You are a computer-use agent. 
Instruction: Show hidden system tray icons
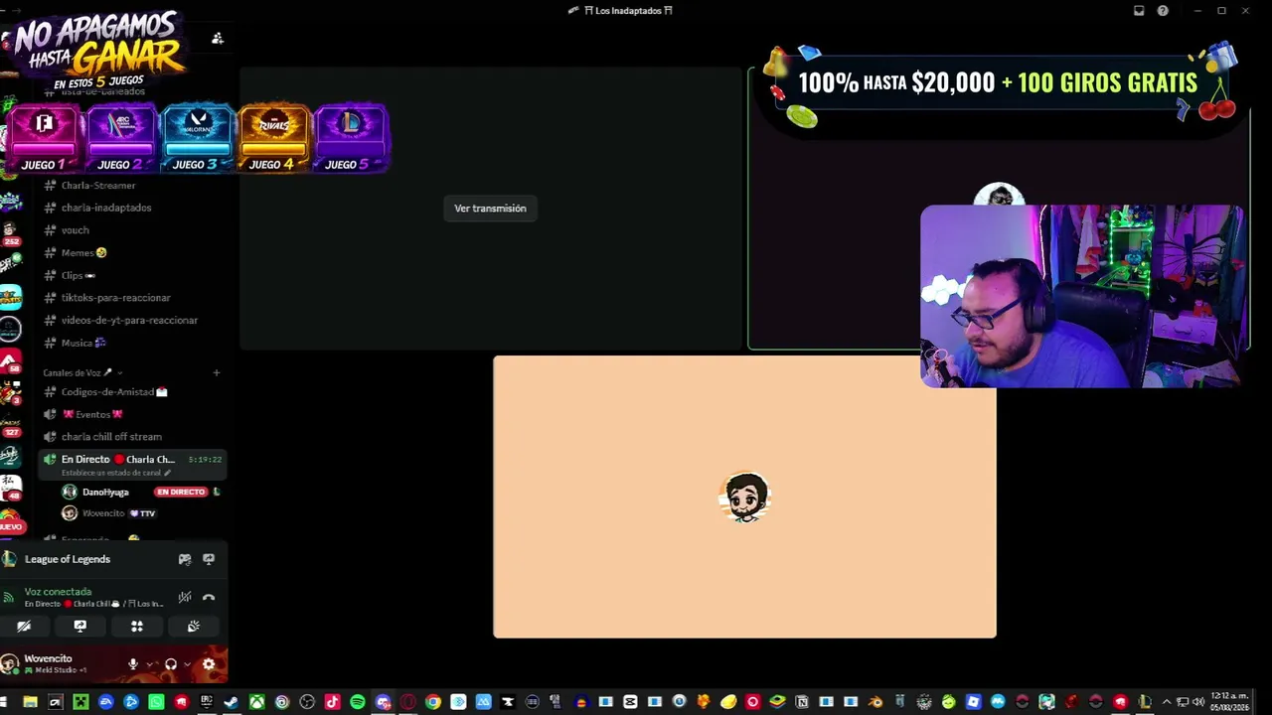1167,702
